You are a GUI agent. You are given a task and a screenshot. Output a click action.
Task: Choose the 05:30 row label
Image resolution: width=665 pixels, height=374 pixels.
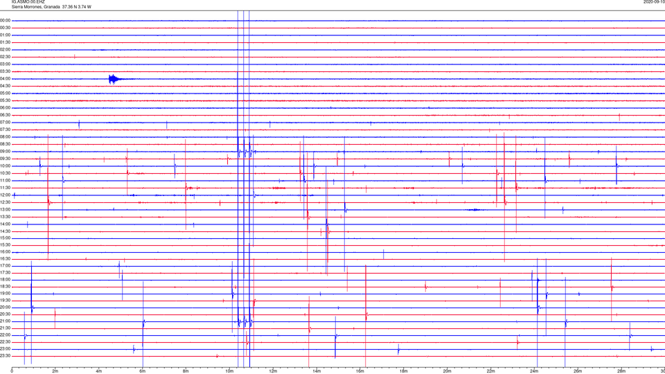pyautogui.click(x=6, y=100)
